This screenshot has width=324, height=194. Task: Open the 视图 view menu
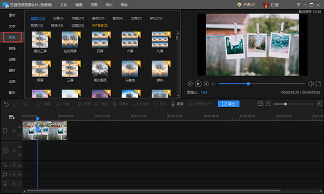[x=94, y=5]
